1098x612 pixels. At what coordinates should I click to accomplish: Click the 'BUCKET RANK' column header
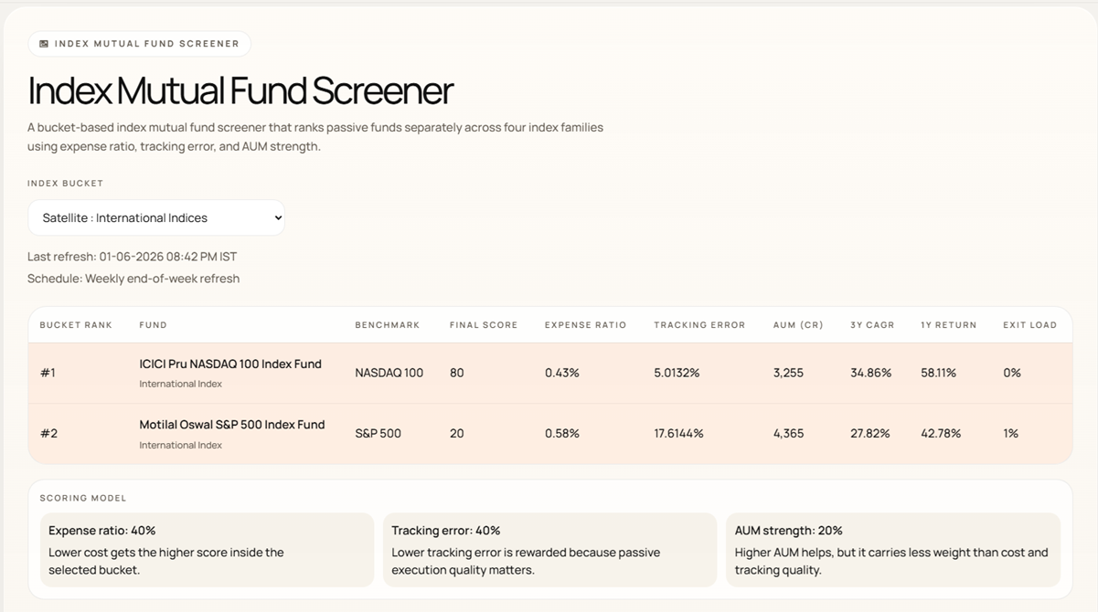click(x=76, y=325)
